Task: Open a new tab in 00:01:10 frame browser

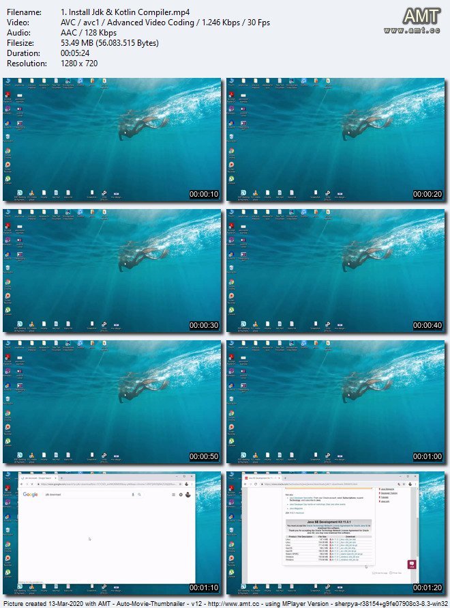Action: tap(61, 478)
